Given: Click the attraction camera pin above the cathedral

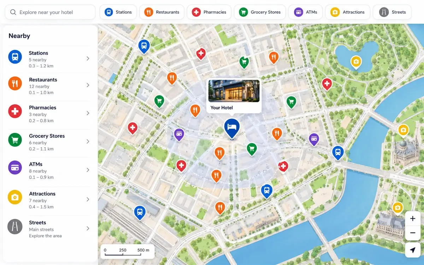Looking at the screenshot, I should point(403,130).
